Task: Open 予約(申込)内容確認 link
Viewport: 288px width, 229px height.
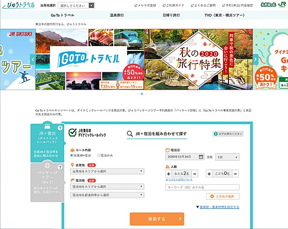Action: (238, 5)
